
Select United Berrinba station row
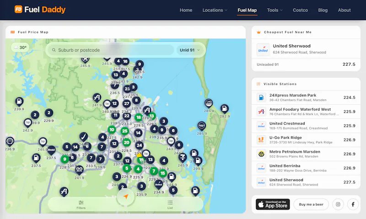(306, 168)
